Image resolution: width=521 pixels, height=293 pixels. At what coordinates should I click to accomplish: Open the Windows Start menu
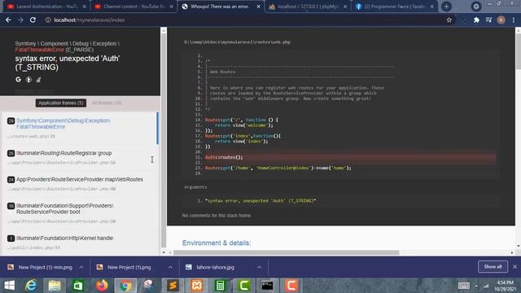coord(10,286)
